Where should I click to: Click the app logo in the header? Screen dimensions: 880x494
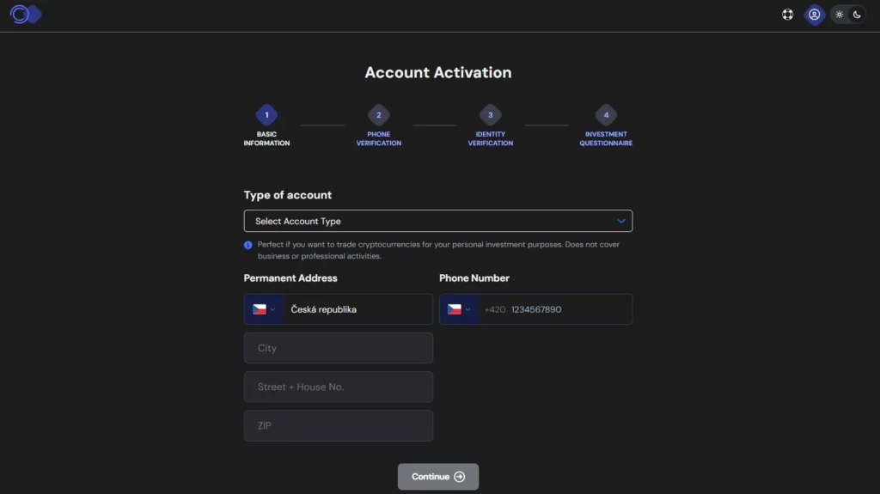pyautogui.click(x=26, y=15)
